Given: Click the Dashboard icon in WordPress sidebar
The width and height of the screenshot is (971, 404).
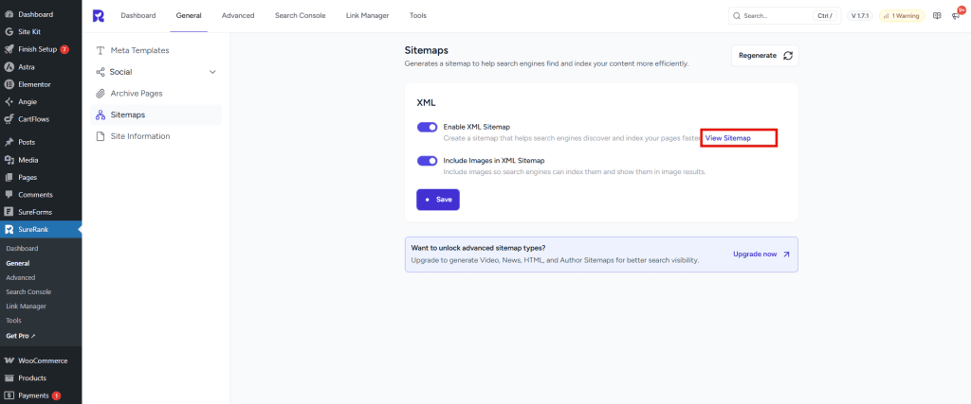Looking at the screenshot, I should [x=9, y=14].
